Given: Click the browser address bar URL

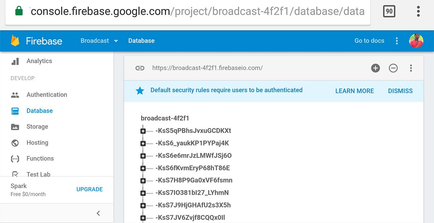Looking at the screenshot, I should (197, 12).
